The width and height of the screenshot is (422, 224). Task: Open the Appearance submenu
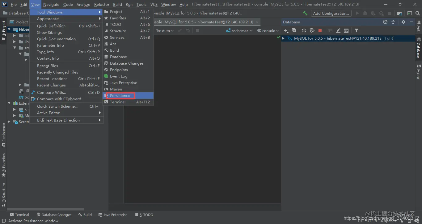[x=66, y=18]
